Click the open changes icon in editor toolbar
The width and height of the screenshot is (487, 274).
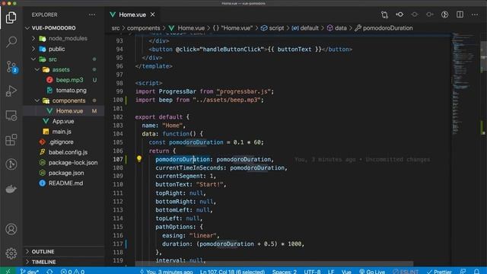pos(384,14)
